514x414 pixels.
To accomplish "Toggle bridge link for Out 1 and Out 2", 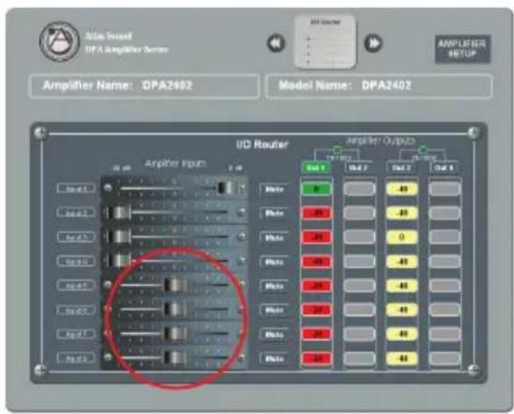I will click(337, 150).
